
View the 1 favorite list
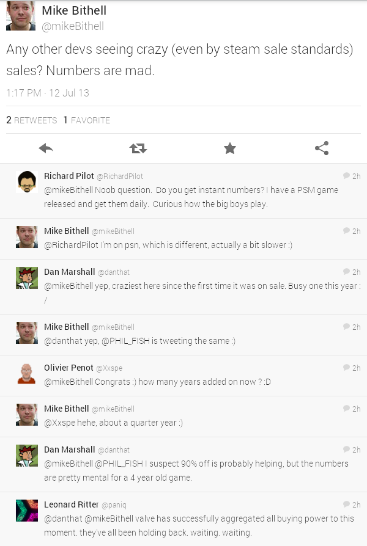(87, 120)
